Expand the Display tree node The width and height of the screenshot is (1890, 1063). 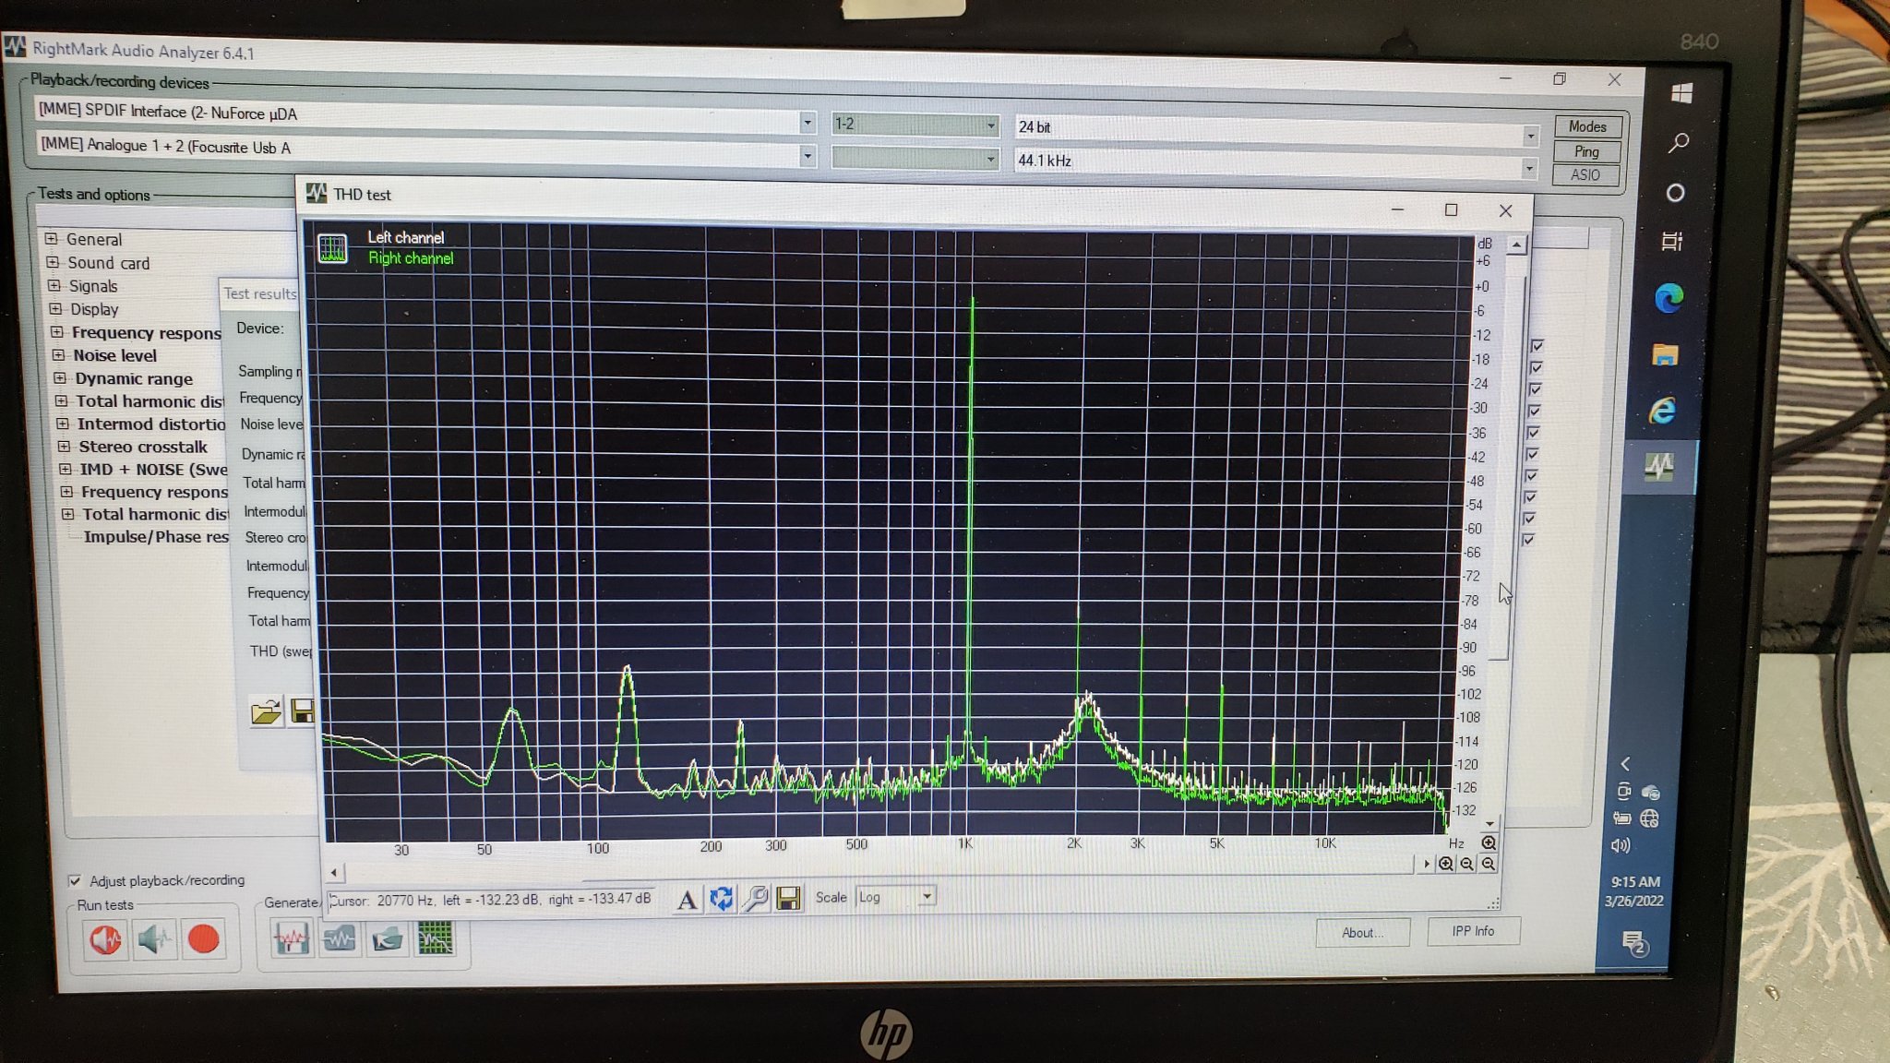pos(55,308)
